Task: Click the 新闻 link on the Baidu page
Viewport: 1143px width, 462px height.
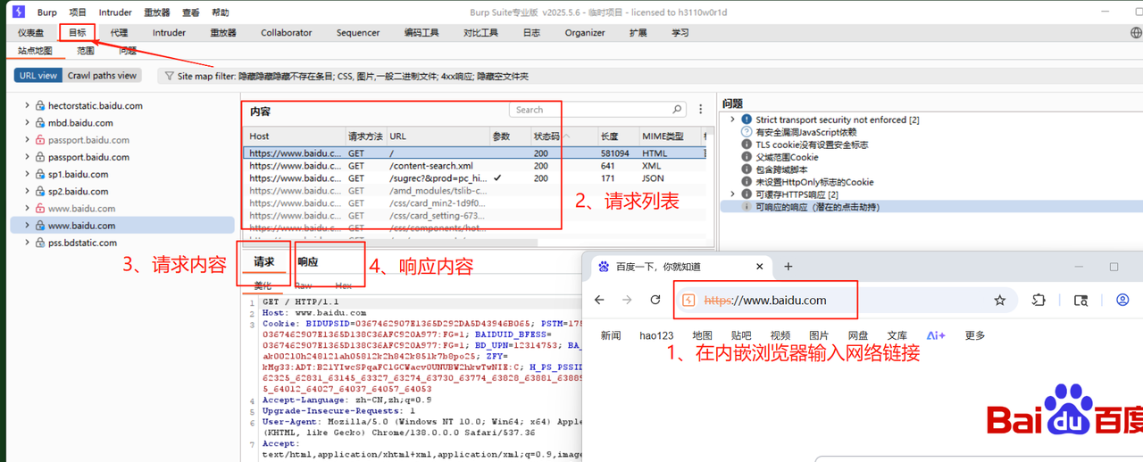Action: click(611, 335)
